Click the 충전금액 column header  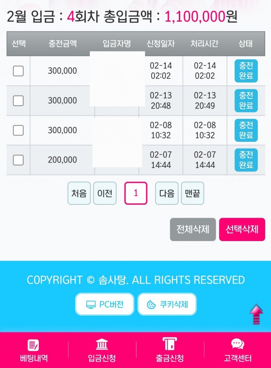click(62, 44)
